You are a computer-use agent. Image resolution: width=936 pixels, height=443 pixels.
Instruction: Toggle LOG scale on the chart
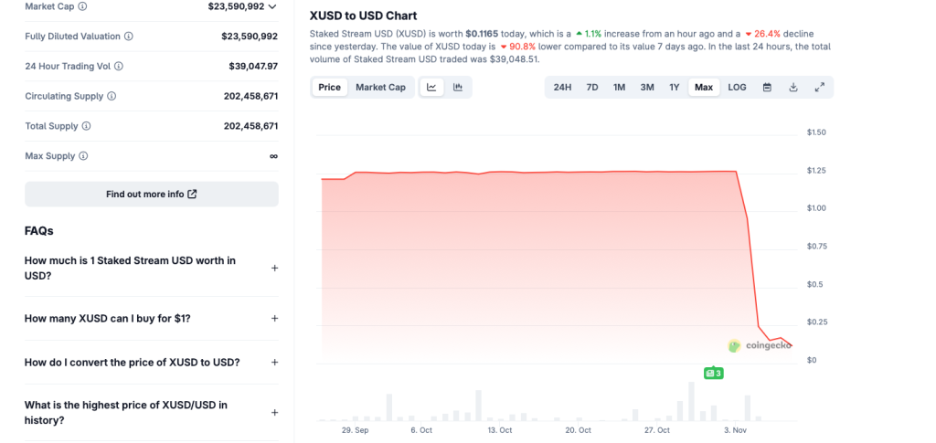pos(737,88)
